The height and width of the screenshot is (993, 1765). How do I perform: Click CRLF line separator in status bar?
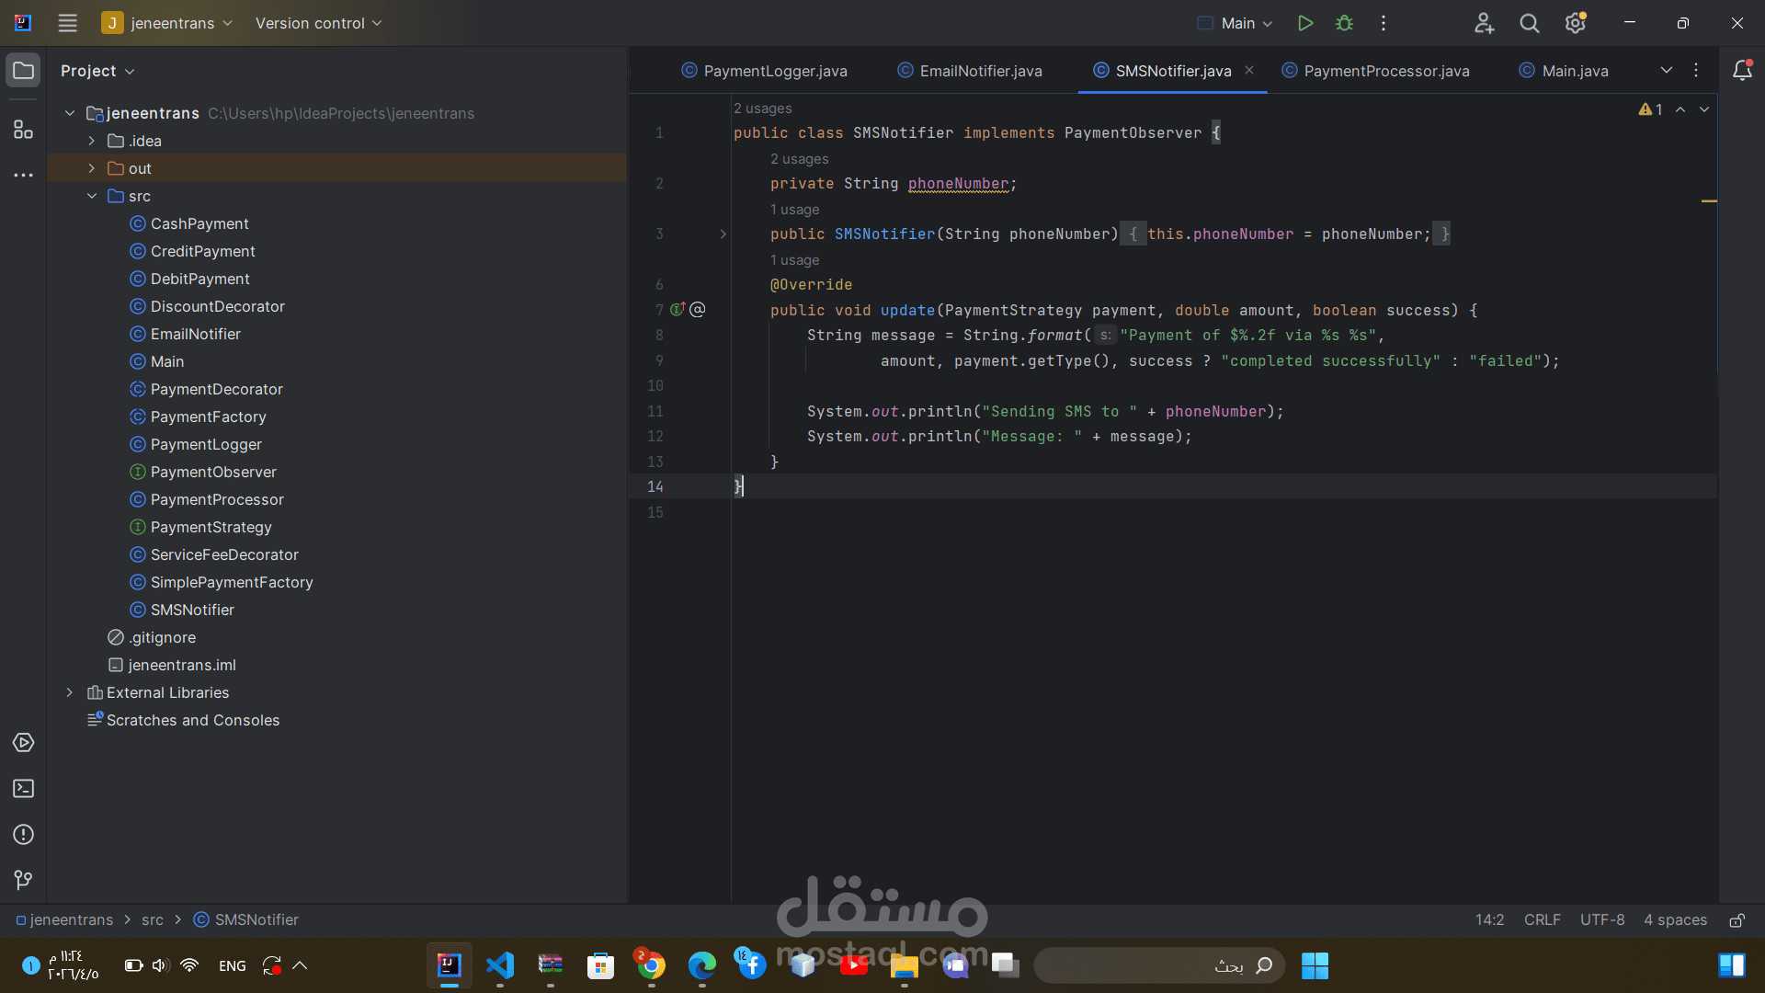1542,920
